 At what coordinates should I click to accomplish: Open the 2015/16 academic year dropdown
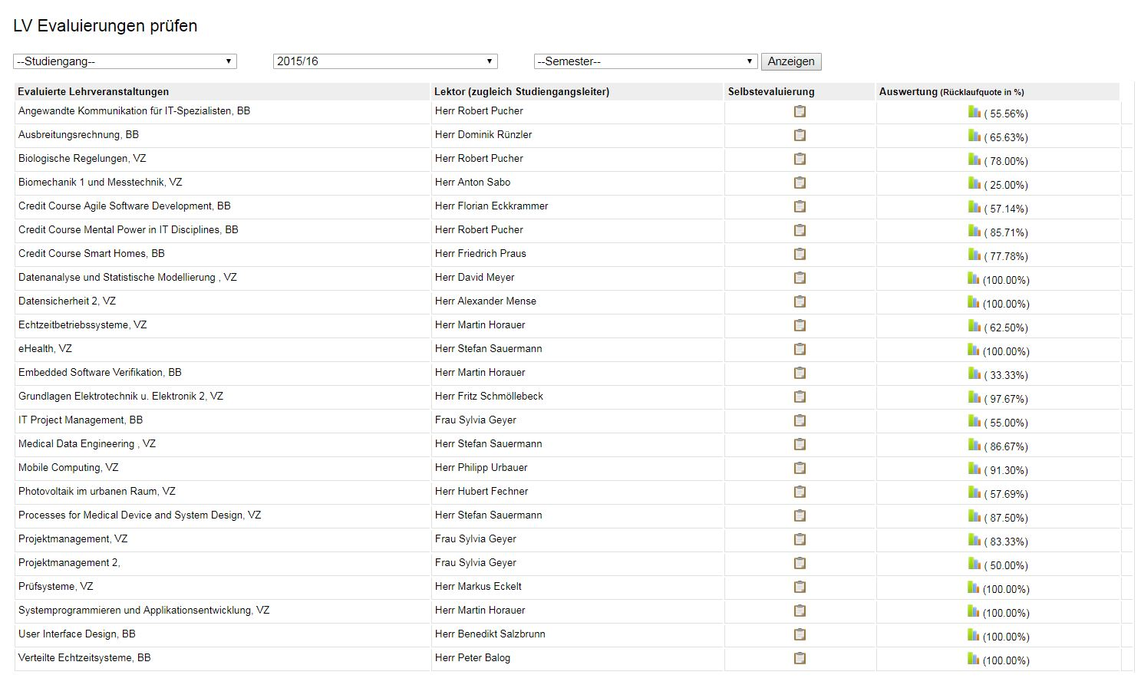click(385, 61)
